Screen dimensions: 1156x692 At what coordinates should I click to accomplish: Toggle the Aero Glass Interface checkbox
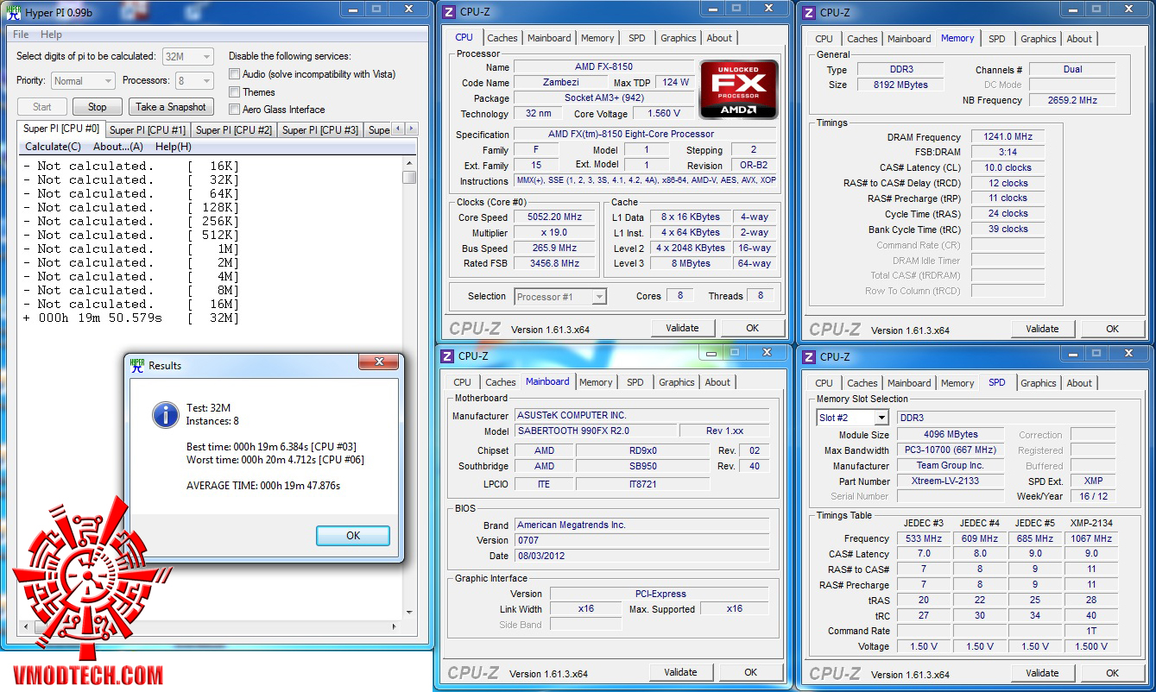click(234, 110)
